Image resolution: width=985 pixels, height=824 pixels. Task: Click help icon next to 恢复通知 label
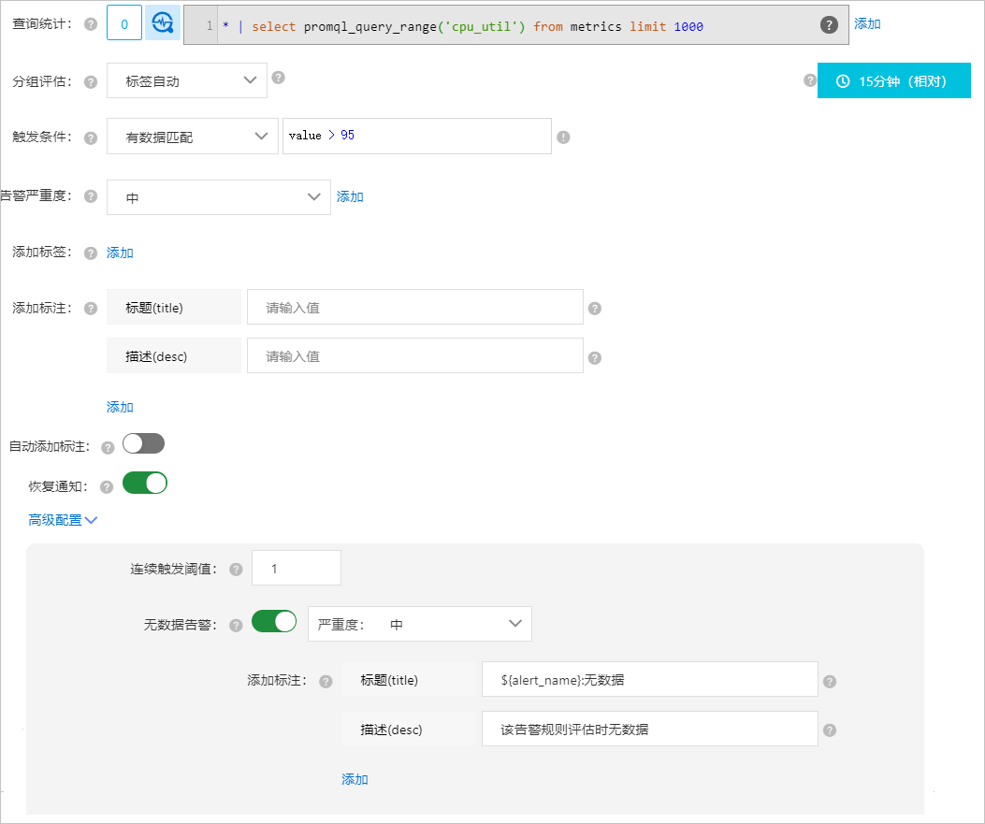pyautogui.click(x=107, y=486)
